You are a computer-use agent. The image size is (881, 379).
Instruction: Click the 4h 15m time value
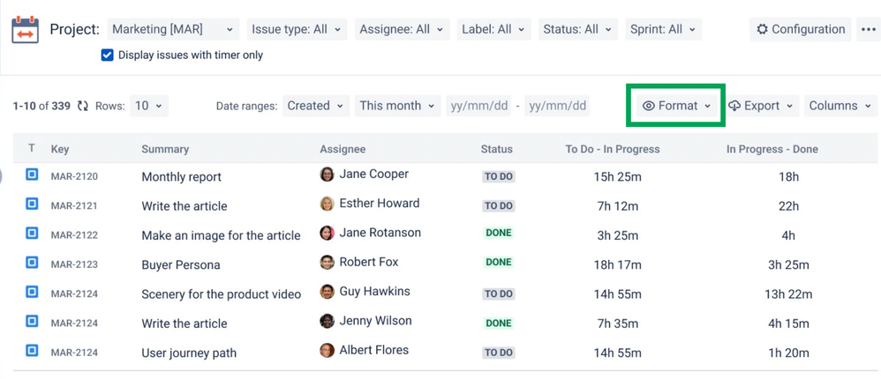pos(788,323)
